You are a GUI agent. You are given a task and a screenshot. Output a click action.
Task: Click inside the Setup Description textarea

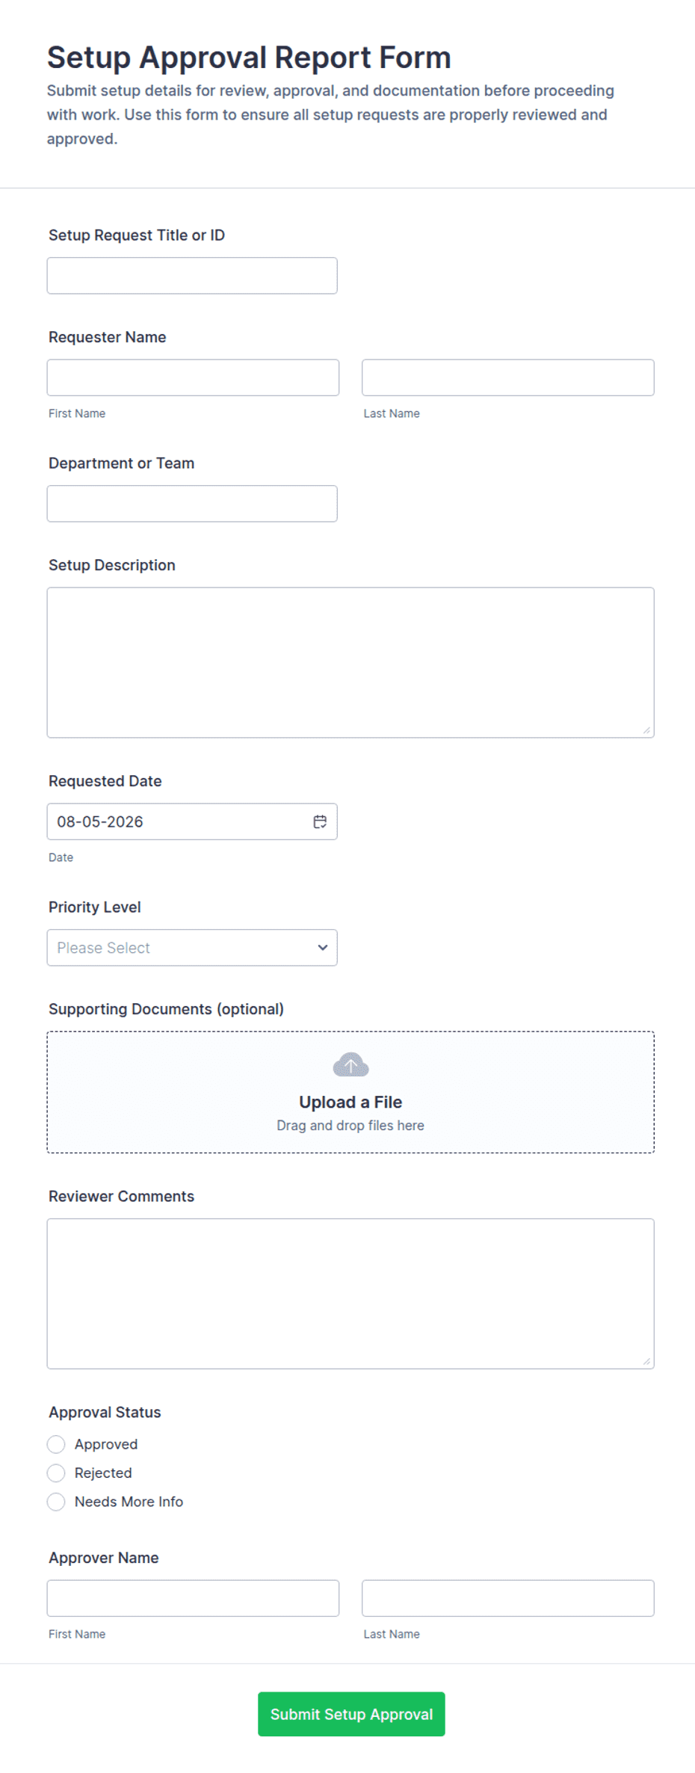pyautogui.click(x=350, y=662)
